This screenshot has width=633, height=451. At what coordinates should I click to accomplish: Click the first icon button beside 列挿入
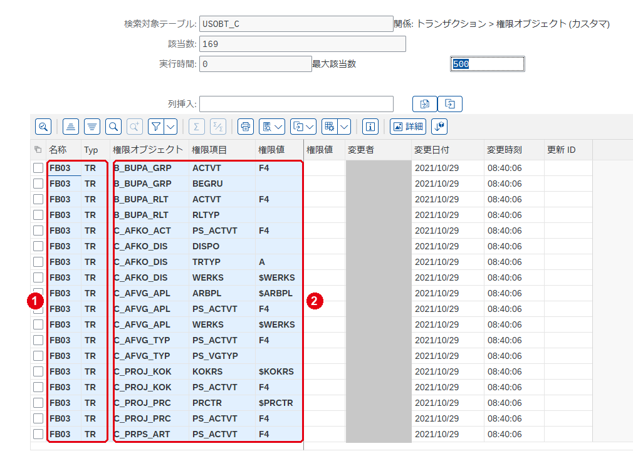pos(425,104)
